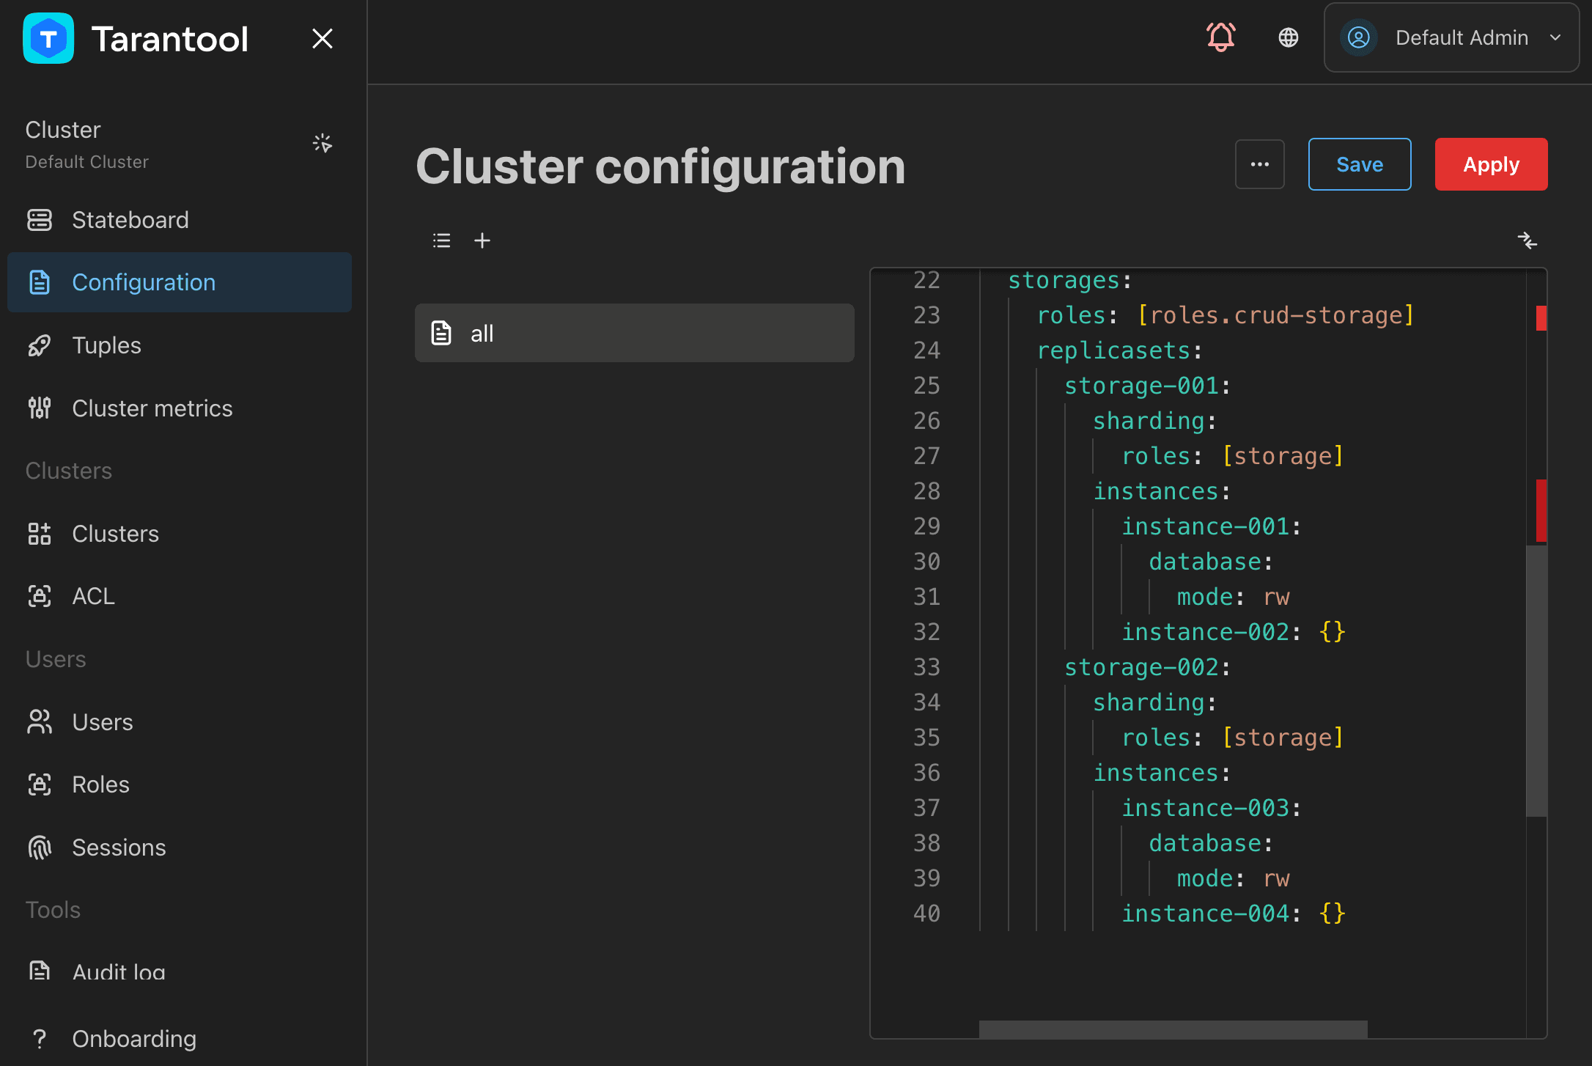This screenshot has width=1592, height=1066.
Task: Save the cluster configuration
Action: click(1360, 164)
